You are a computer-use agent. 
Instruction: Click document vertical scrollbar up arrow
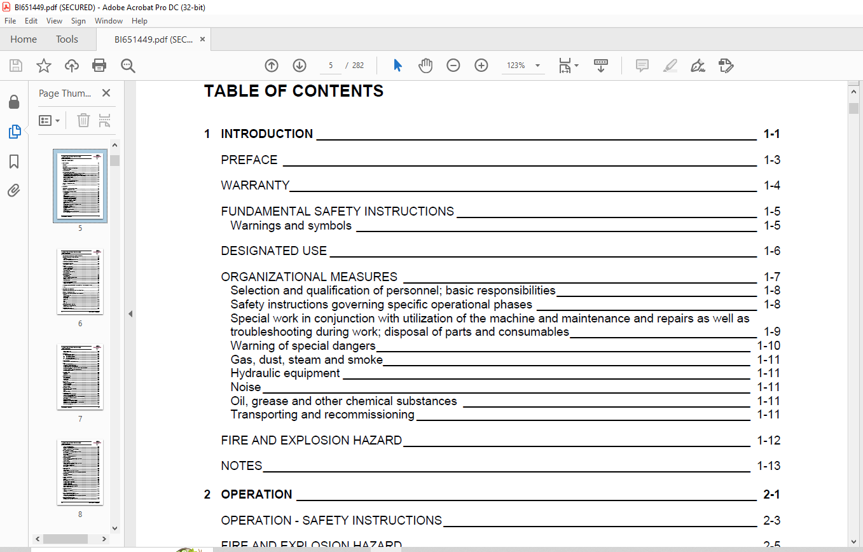pyautogui.click(x=854, y=93)
